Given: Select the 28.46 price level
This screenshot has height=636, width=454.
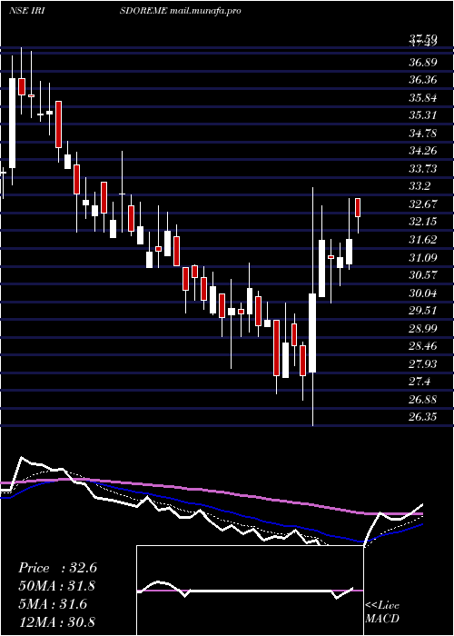Looking at the screenshot, I should tap(423, 346).
